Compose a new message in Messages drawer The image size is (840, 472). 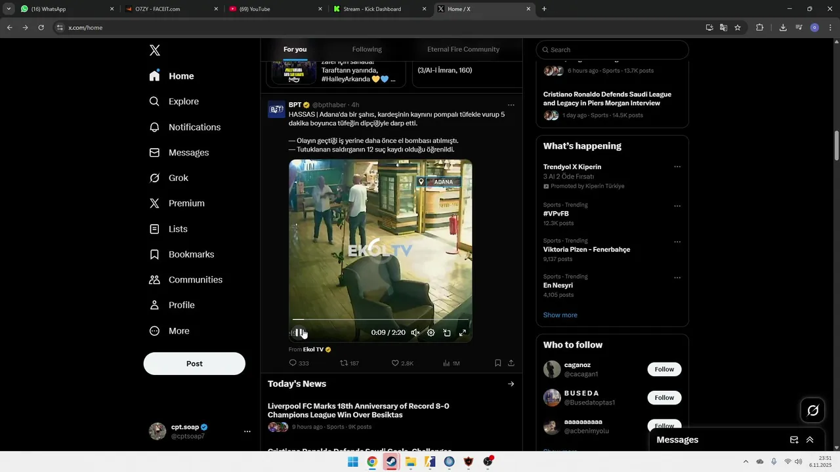(794, 440)
